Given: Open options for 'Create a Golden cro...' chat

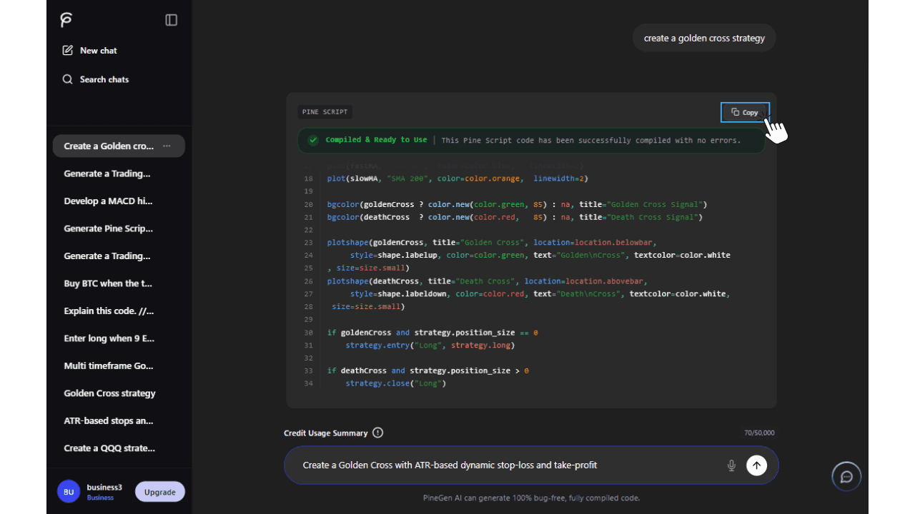Looking at the screenshot, I should tap(167, 146).
